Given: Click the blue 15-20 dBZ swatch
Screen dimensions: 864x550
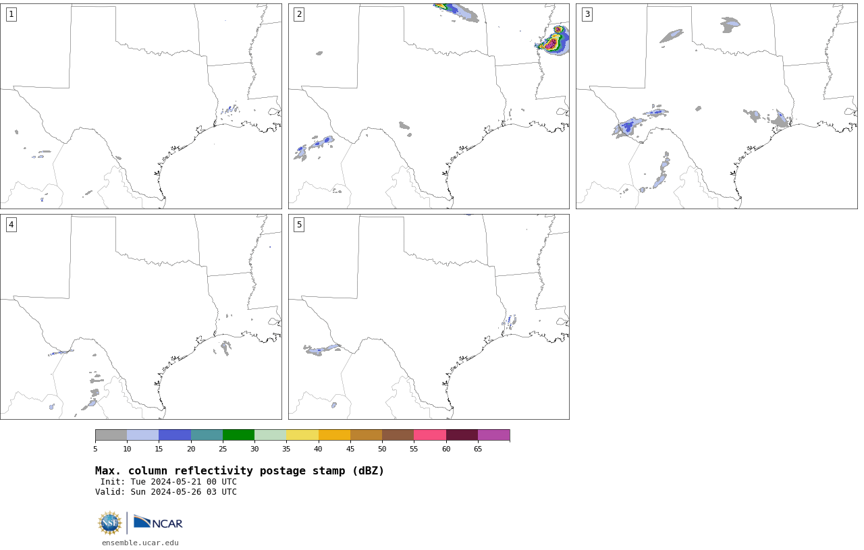Looking at the screenshot, I should pos(175,435).
